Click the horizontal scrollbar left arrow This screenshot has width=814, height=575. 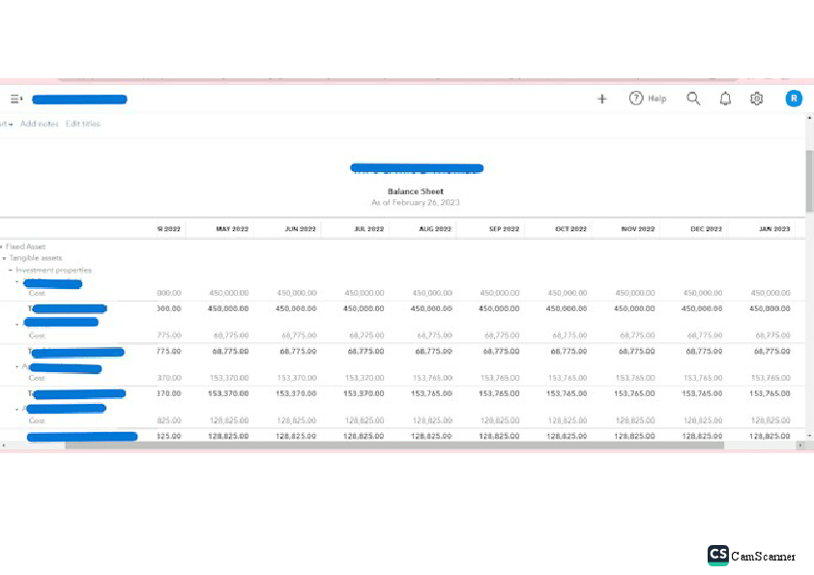4,446
